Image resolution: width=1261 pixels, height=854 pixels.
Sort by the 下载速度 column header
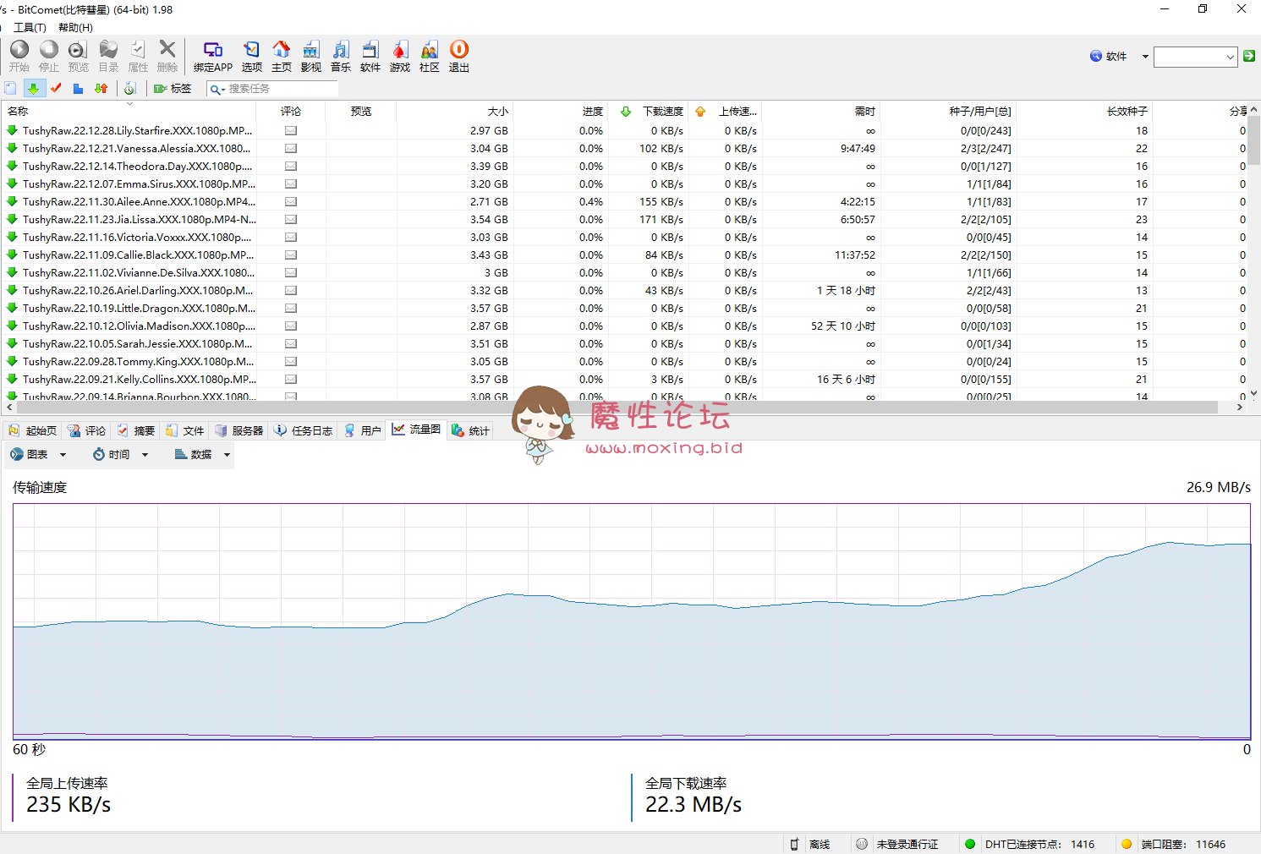tap(662, 112)
